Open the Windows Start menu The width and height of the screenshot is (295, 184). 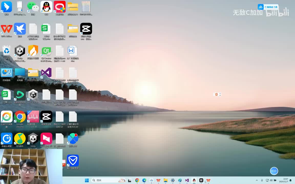[x=87, y=180]
